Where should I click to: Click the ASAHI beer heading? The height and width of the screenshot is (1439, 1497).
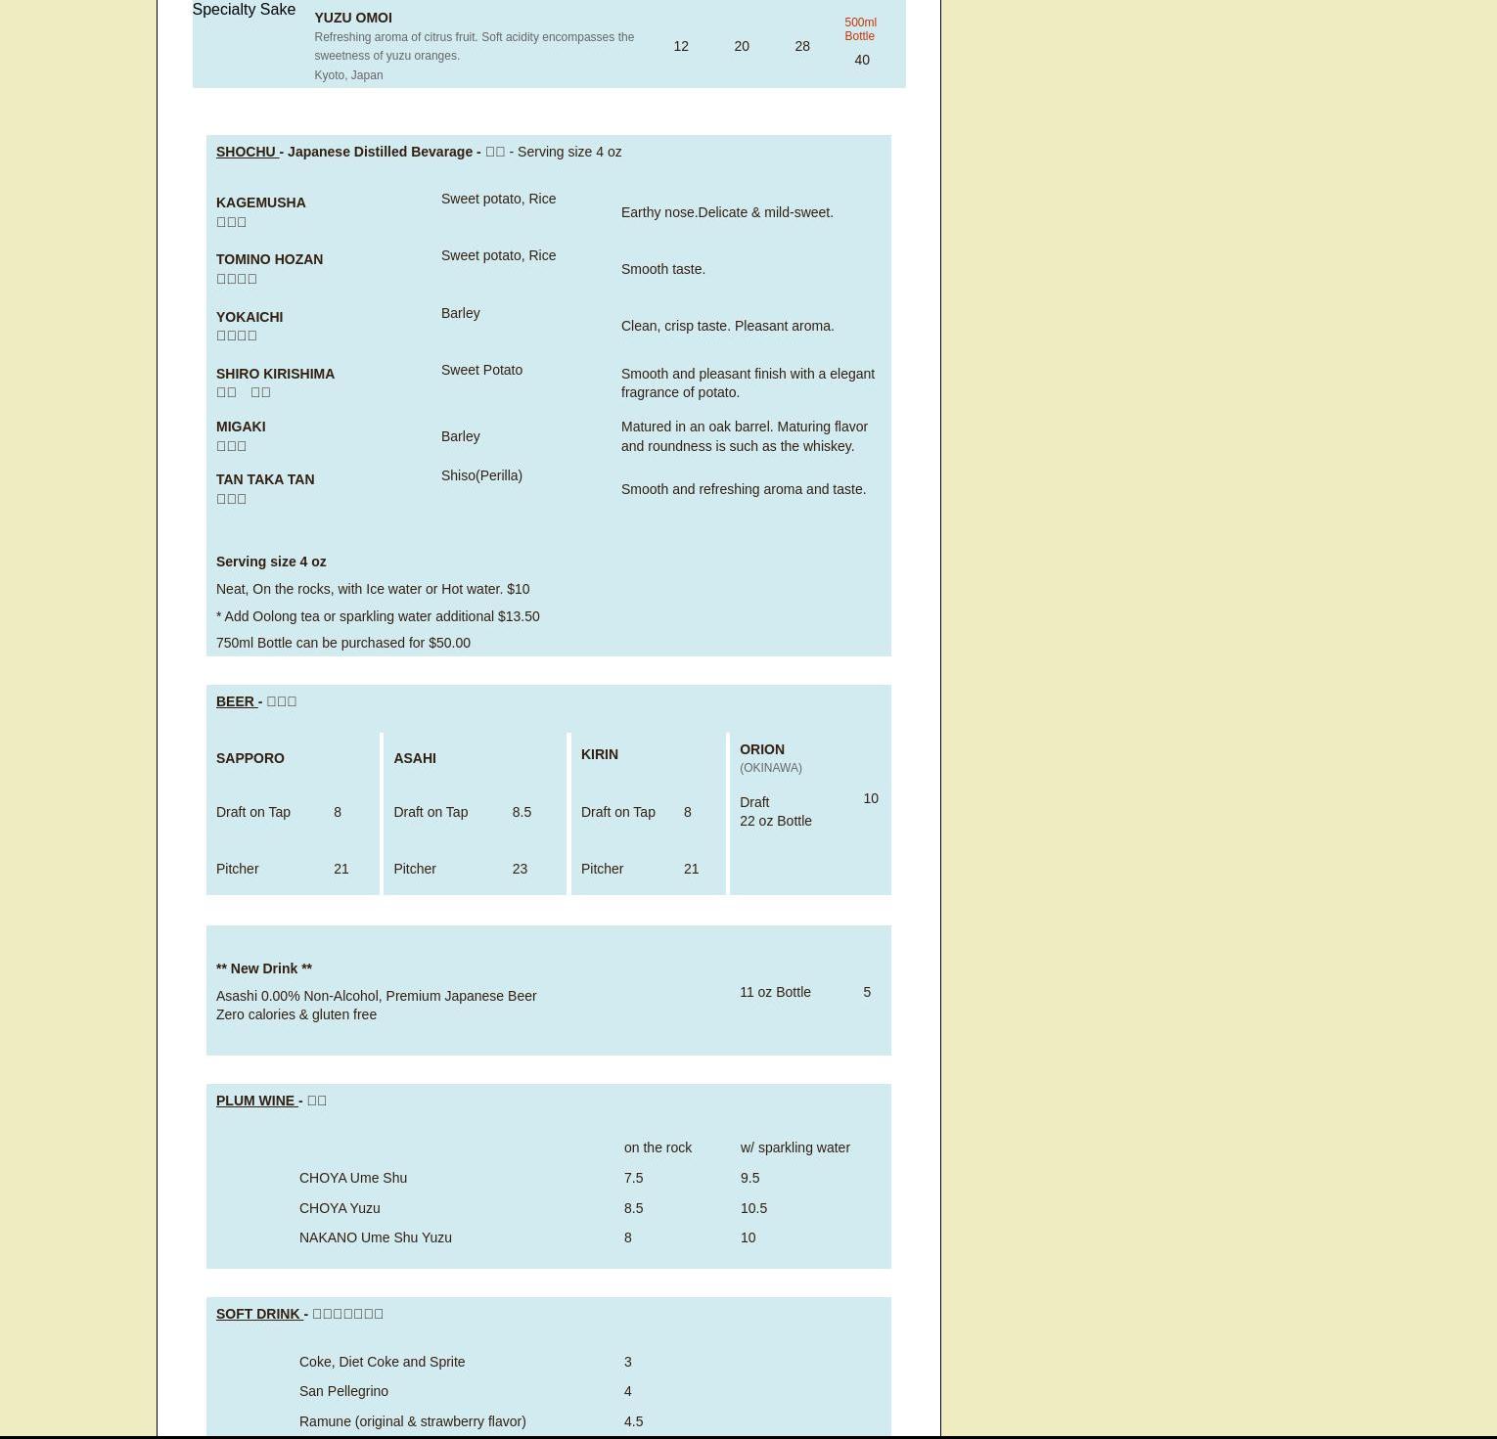click(415, 758)
